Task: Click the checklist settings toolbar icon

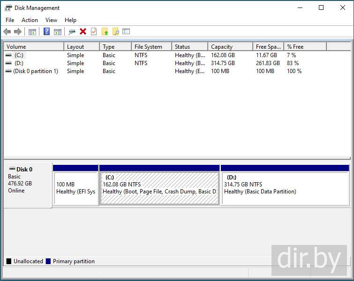Action: (126, 31)
